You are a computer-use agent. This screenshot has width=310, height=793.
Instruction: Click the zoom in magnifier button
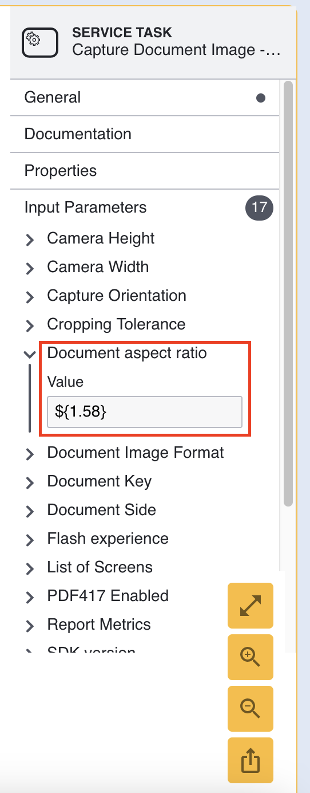(251, 657)
